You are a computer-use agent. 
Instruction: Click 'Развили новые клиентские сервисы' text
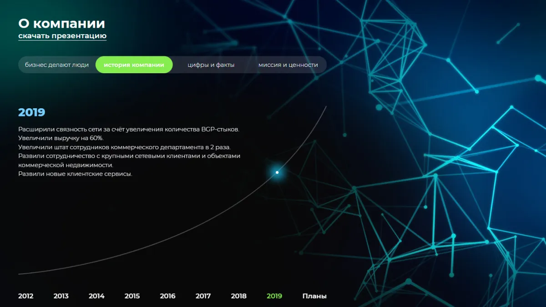pos(75,174)
